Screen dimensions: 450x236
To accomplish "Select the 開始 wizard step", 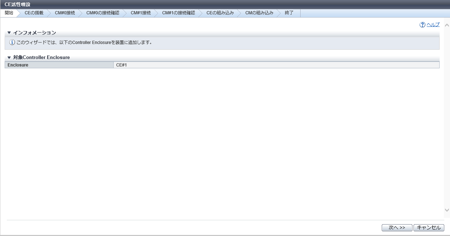I will 9,13.
